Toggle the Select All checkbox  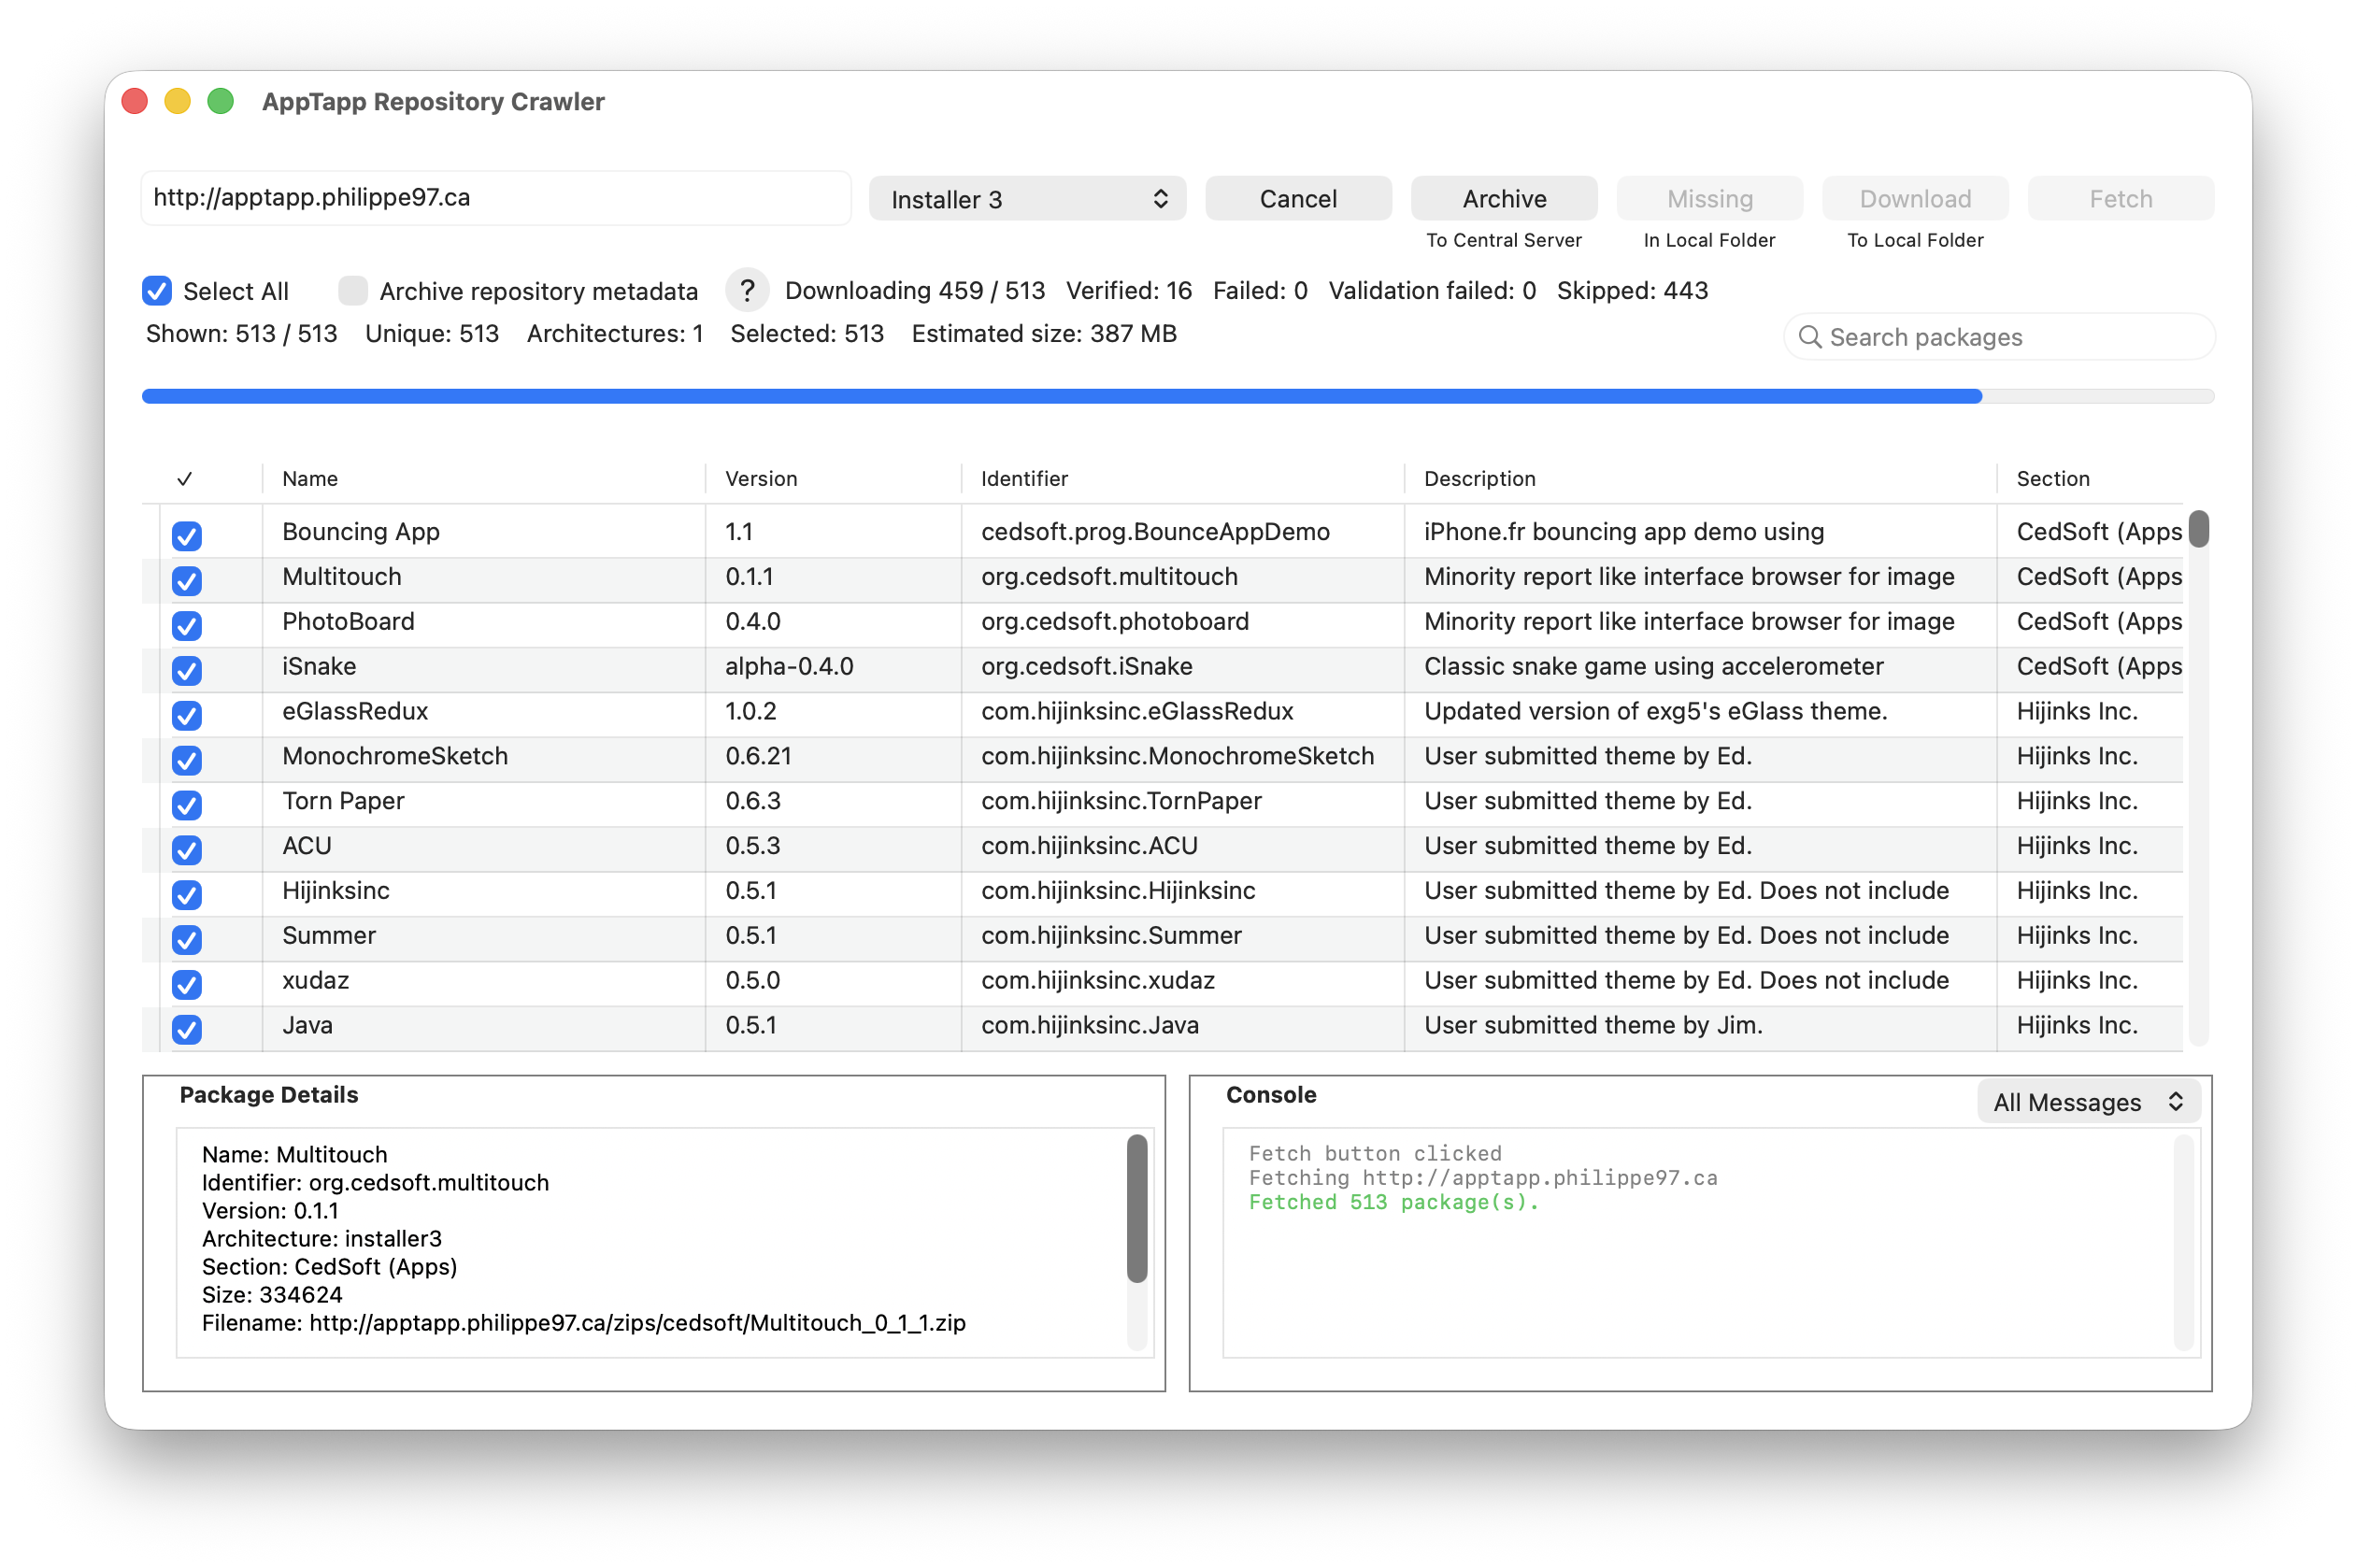click(x=157, y=291)
